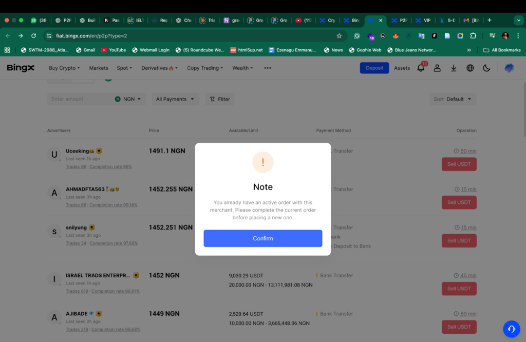This screenshot has width=526, height=342.
Task: Select the Copy Trading menu item
Action: [204, 68]
